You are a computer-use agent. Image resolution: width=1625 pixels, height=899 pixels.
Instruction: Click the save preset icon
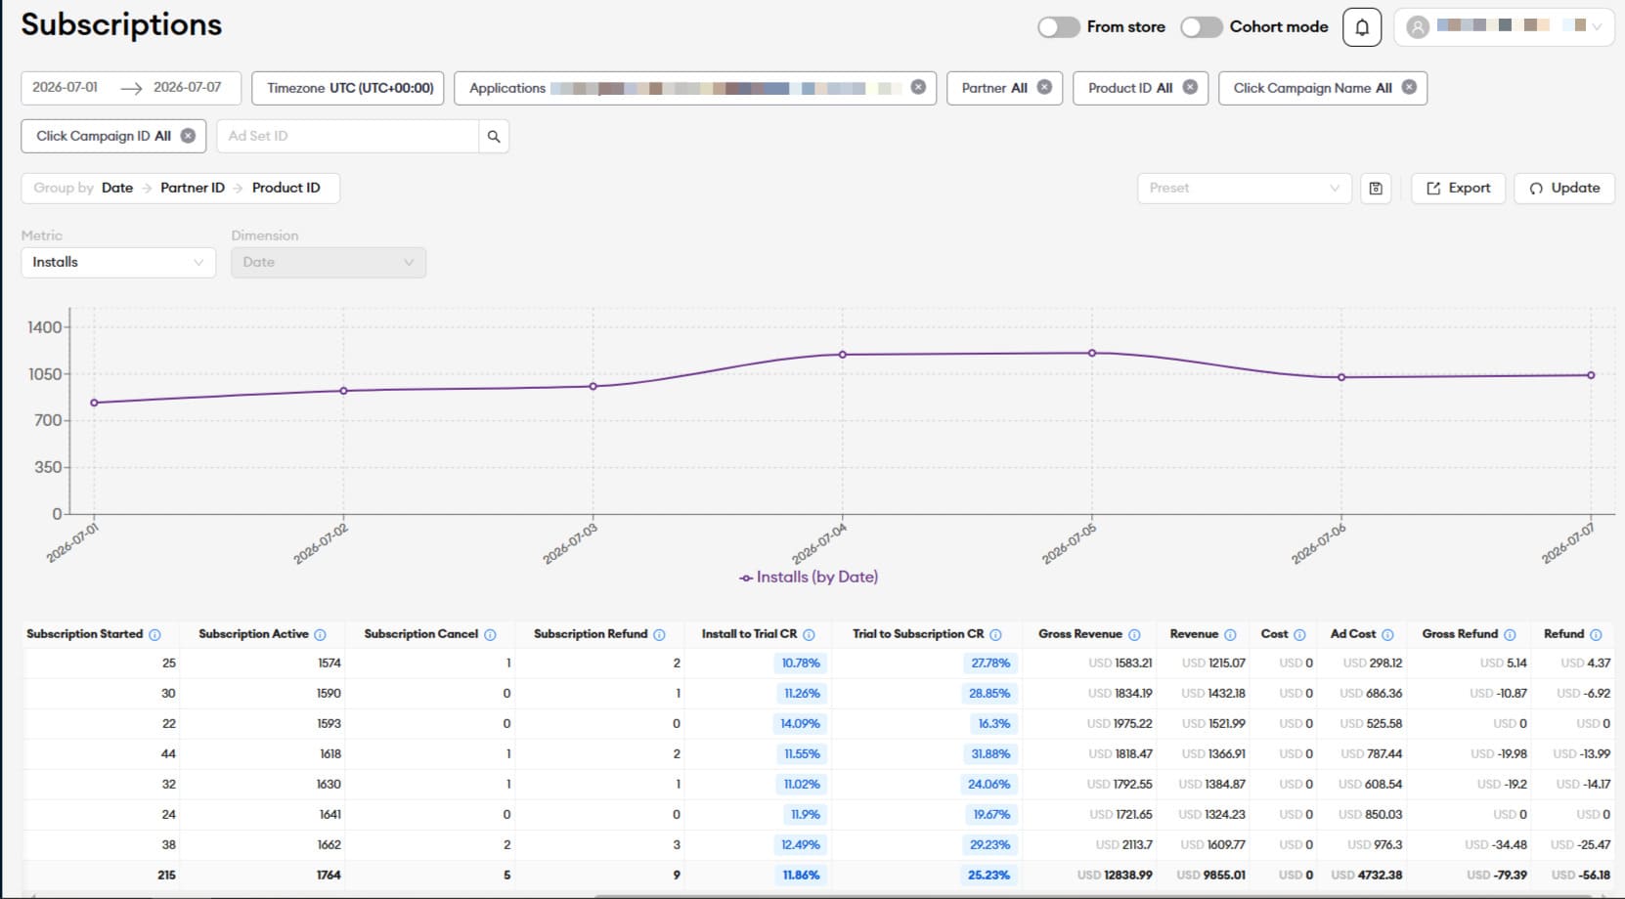coord(1376,188)
